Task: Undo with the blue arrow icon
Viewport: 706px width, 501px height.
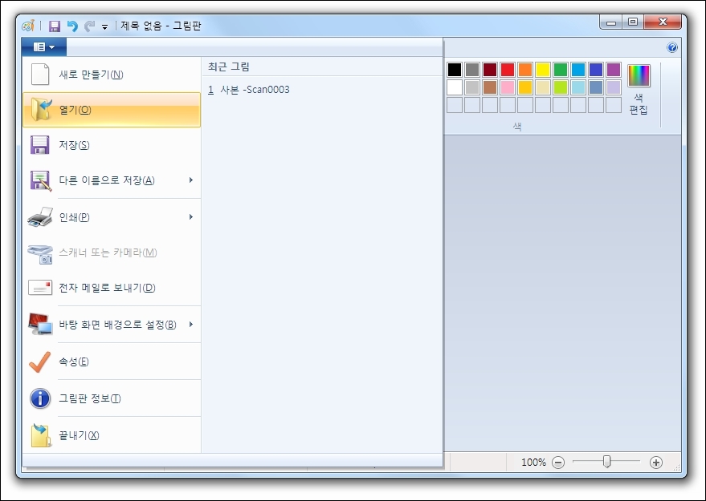Action: (x=72, y=26)
